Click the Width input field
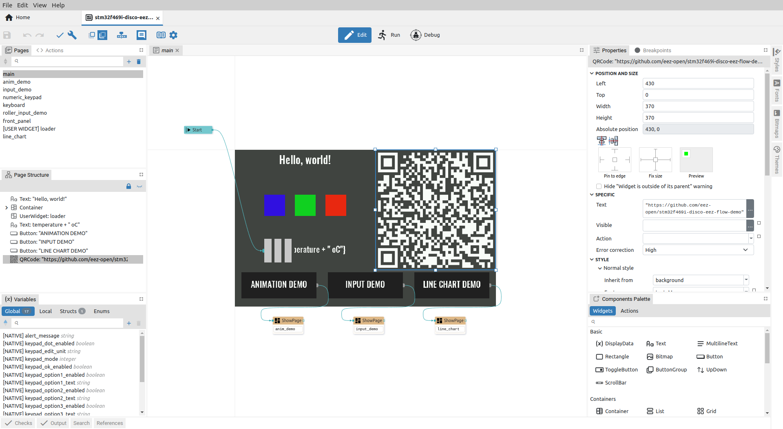The height and width of the screenshot is (429, 783). [x=698, y=107]
